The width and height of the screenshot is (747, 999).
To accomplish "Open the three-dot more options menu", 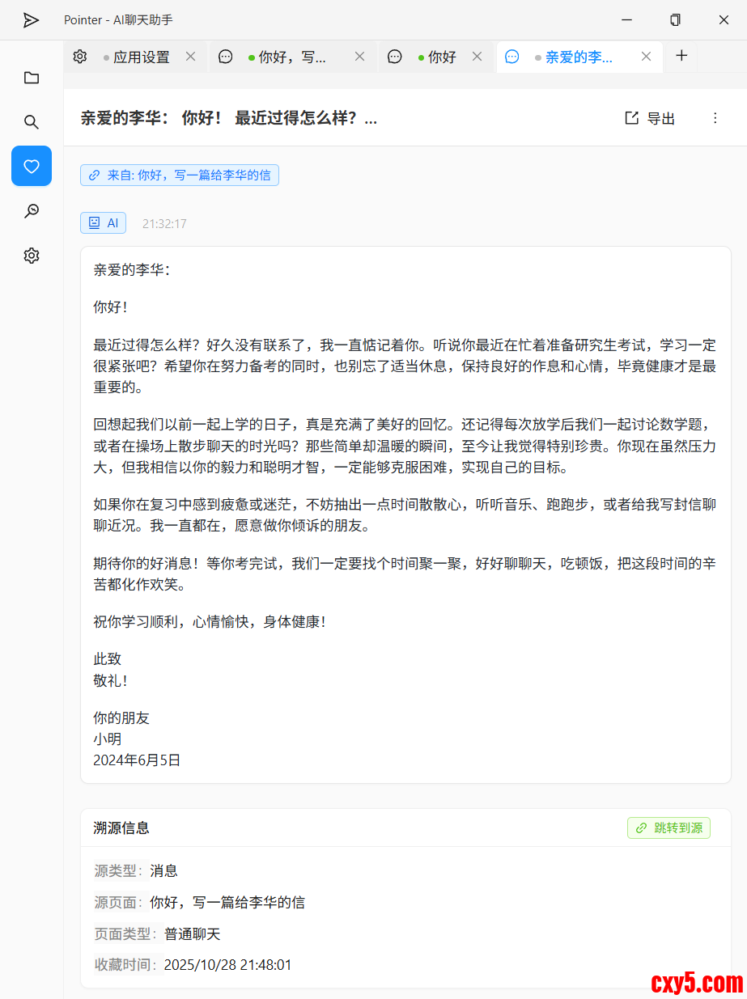I will tap(715, 118).
